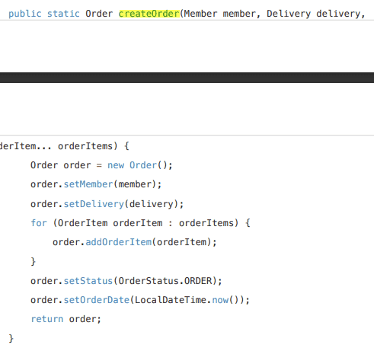Click the 'return' keyword

coord(47,319)
